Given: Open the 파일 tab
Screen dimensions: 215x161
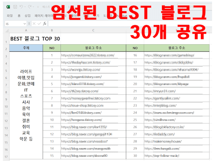Looking at the screenshot, I should 10,16.
